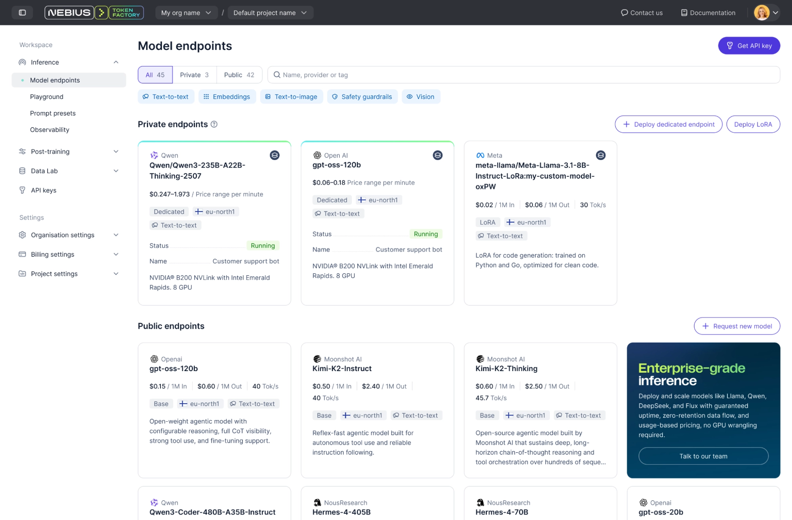Image resolution: width=792 pixels, height=520 pixels.
Task: Click the Deploy LoRA button
Action: point(753,124)
